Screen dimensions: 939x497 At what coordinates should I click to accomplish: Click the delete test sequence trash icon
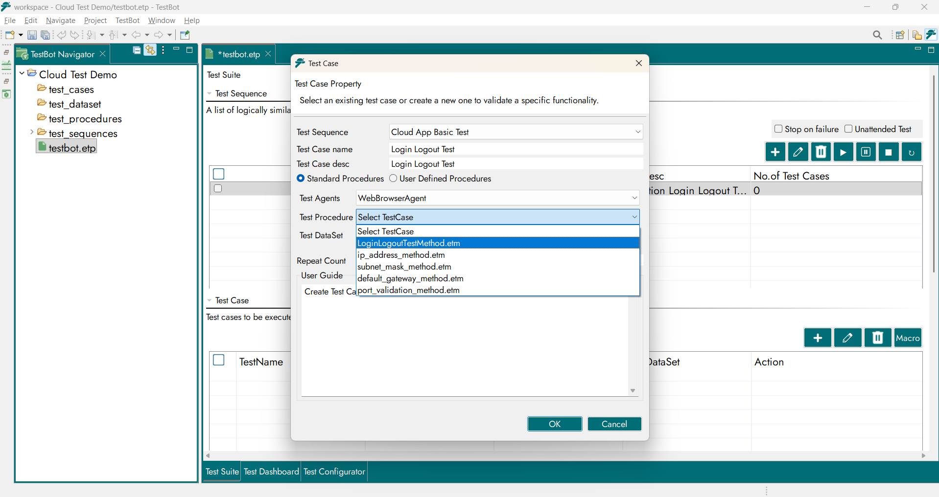tap(821, 152)
